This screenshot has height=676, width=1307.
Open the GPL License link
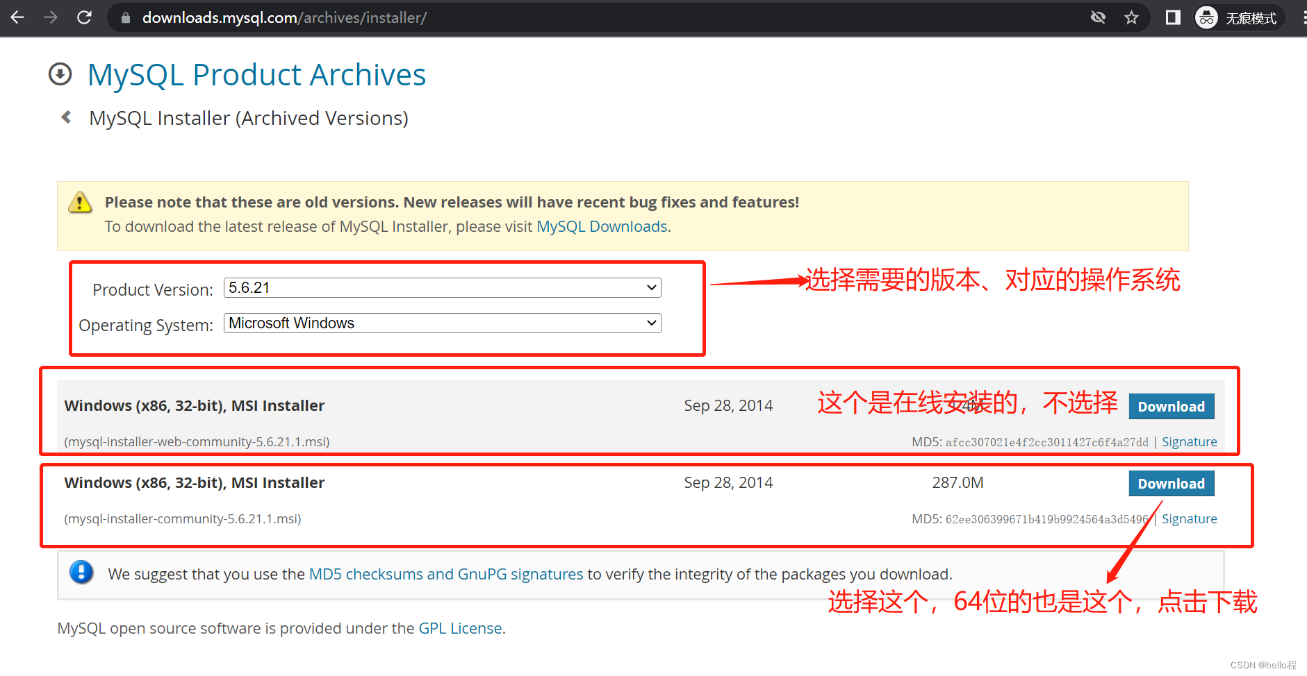(460, 629)
